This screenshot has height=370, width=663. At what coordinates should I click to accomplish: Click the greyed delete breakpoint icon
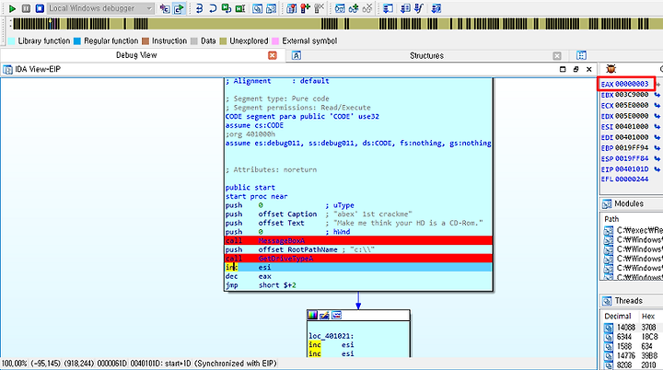tap(320, 8)
